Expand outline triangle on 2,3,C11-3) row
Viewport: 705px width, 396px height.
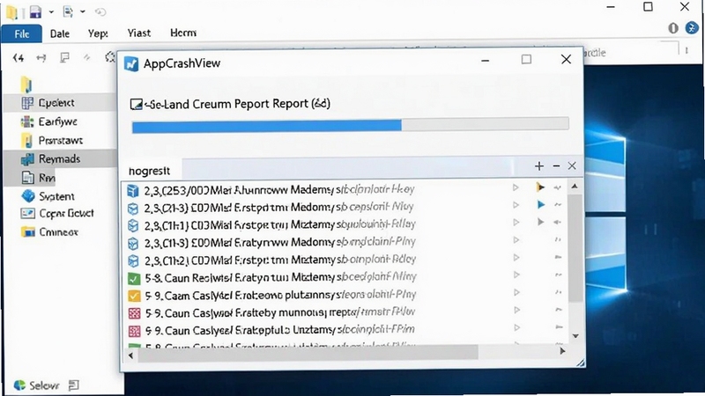click(x=516, y=240)
